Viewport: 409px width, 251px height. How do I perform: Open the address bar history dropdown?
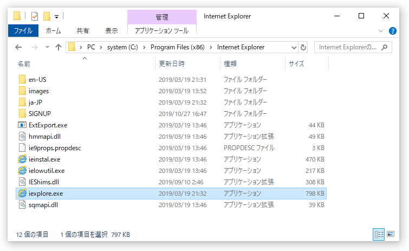click(x=294, y=47)
